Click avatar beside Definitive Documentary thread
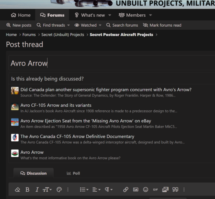The height and width of the screenshot is (199, 215). 15,137
